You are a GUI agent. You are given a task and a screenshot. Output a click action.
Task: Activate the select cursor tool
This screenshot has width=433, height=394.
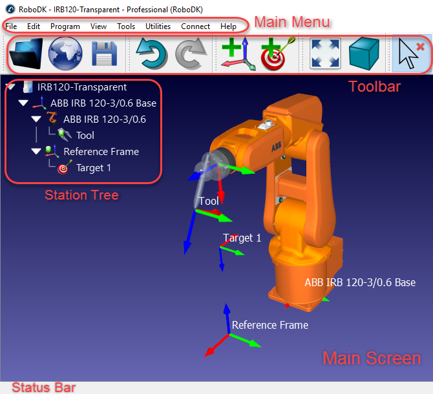(412, 54)
